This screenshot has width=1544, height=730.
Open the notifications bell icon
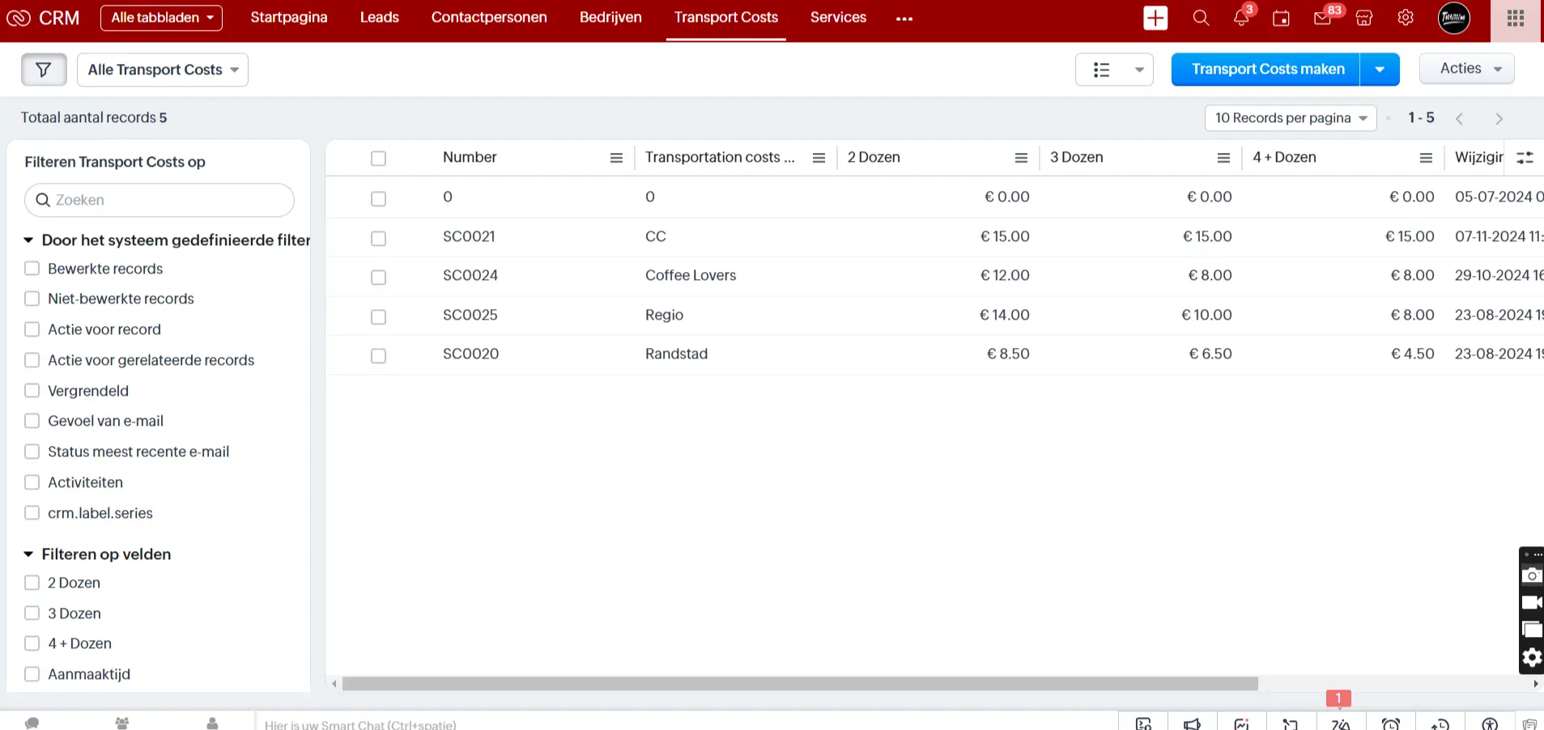[x=1241, y=18]
